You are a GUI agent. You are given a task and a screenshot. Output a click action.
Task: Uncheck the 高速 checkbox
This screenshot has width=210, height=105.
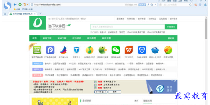tap(95, 82)
